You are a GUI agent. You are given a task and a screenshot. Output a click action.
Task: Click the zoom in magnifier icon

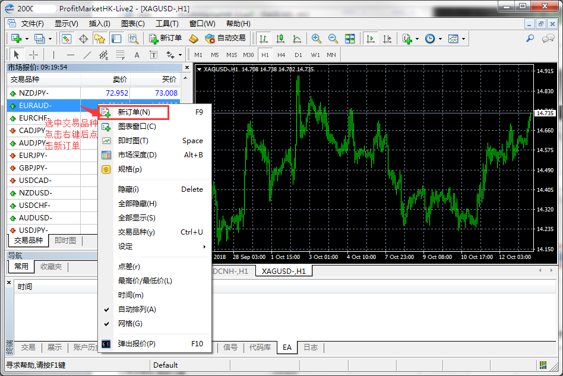point(317,39)
